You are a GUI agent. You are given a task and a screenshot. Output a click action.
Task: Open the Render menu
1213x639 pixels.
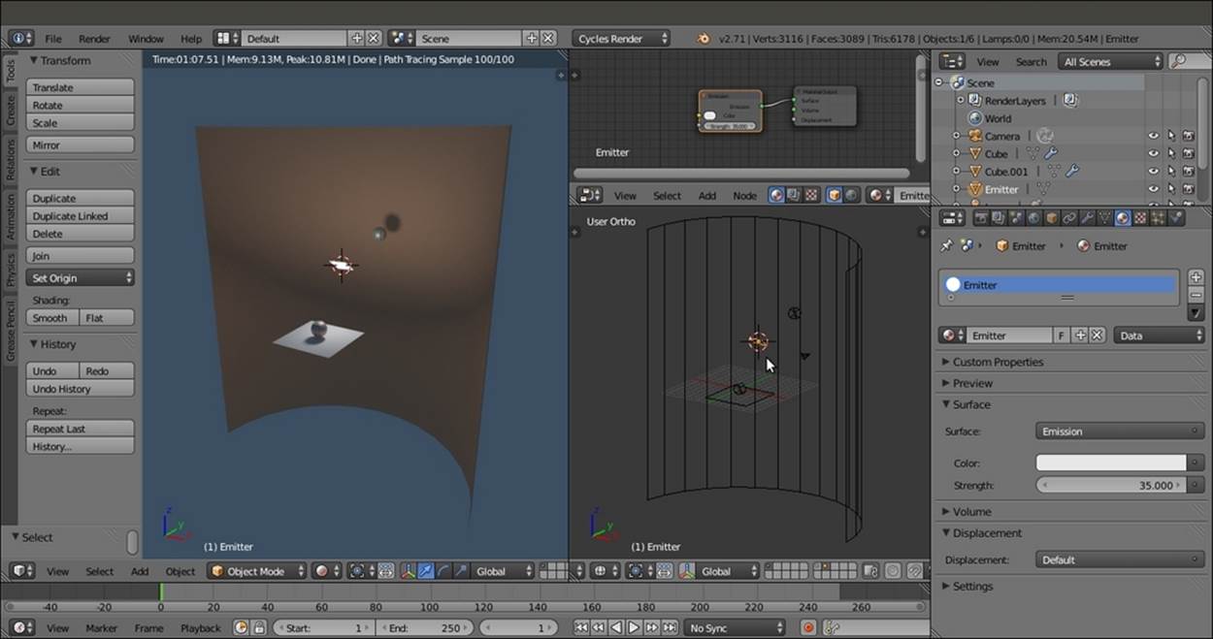(94, 39)
